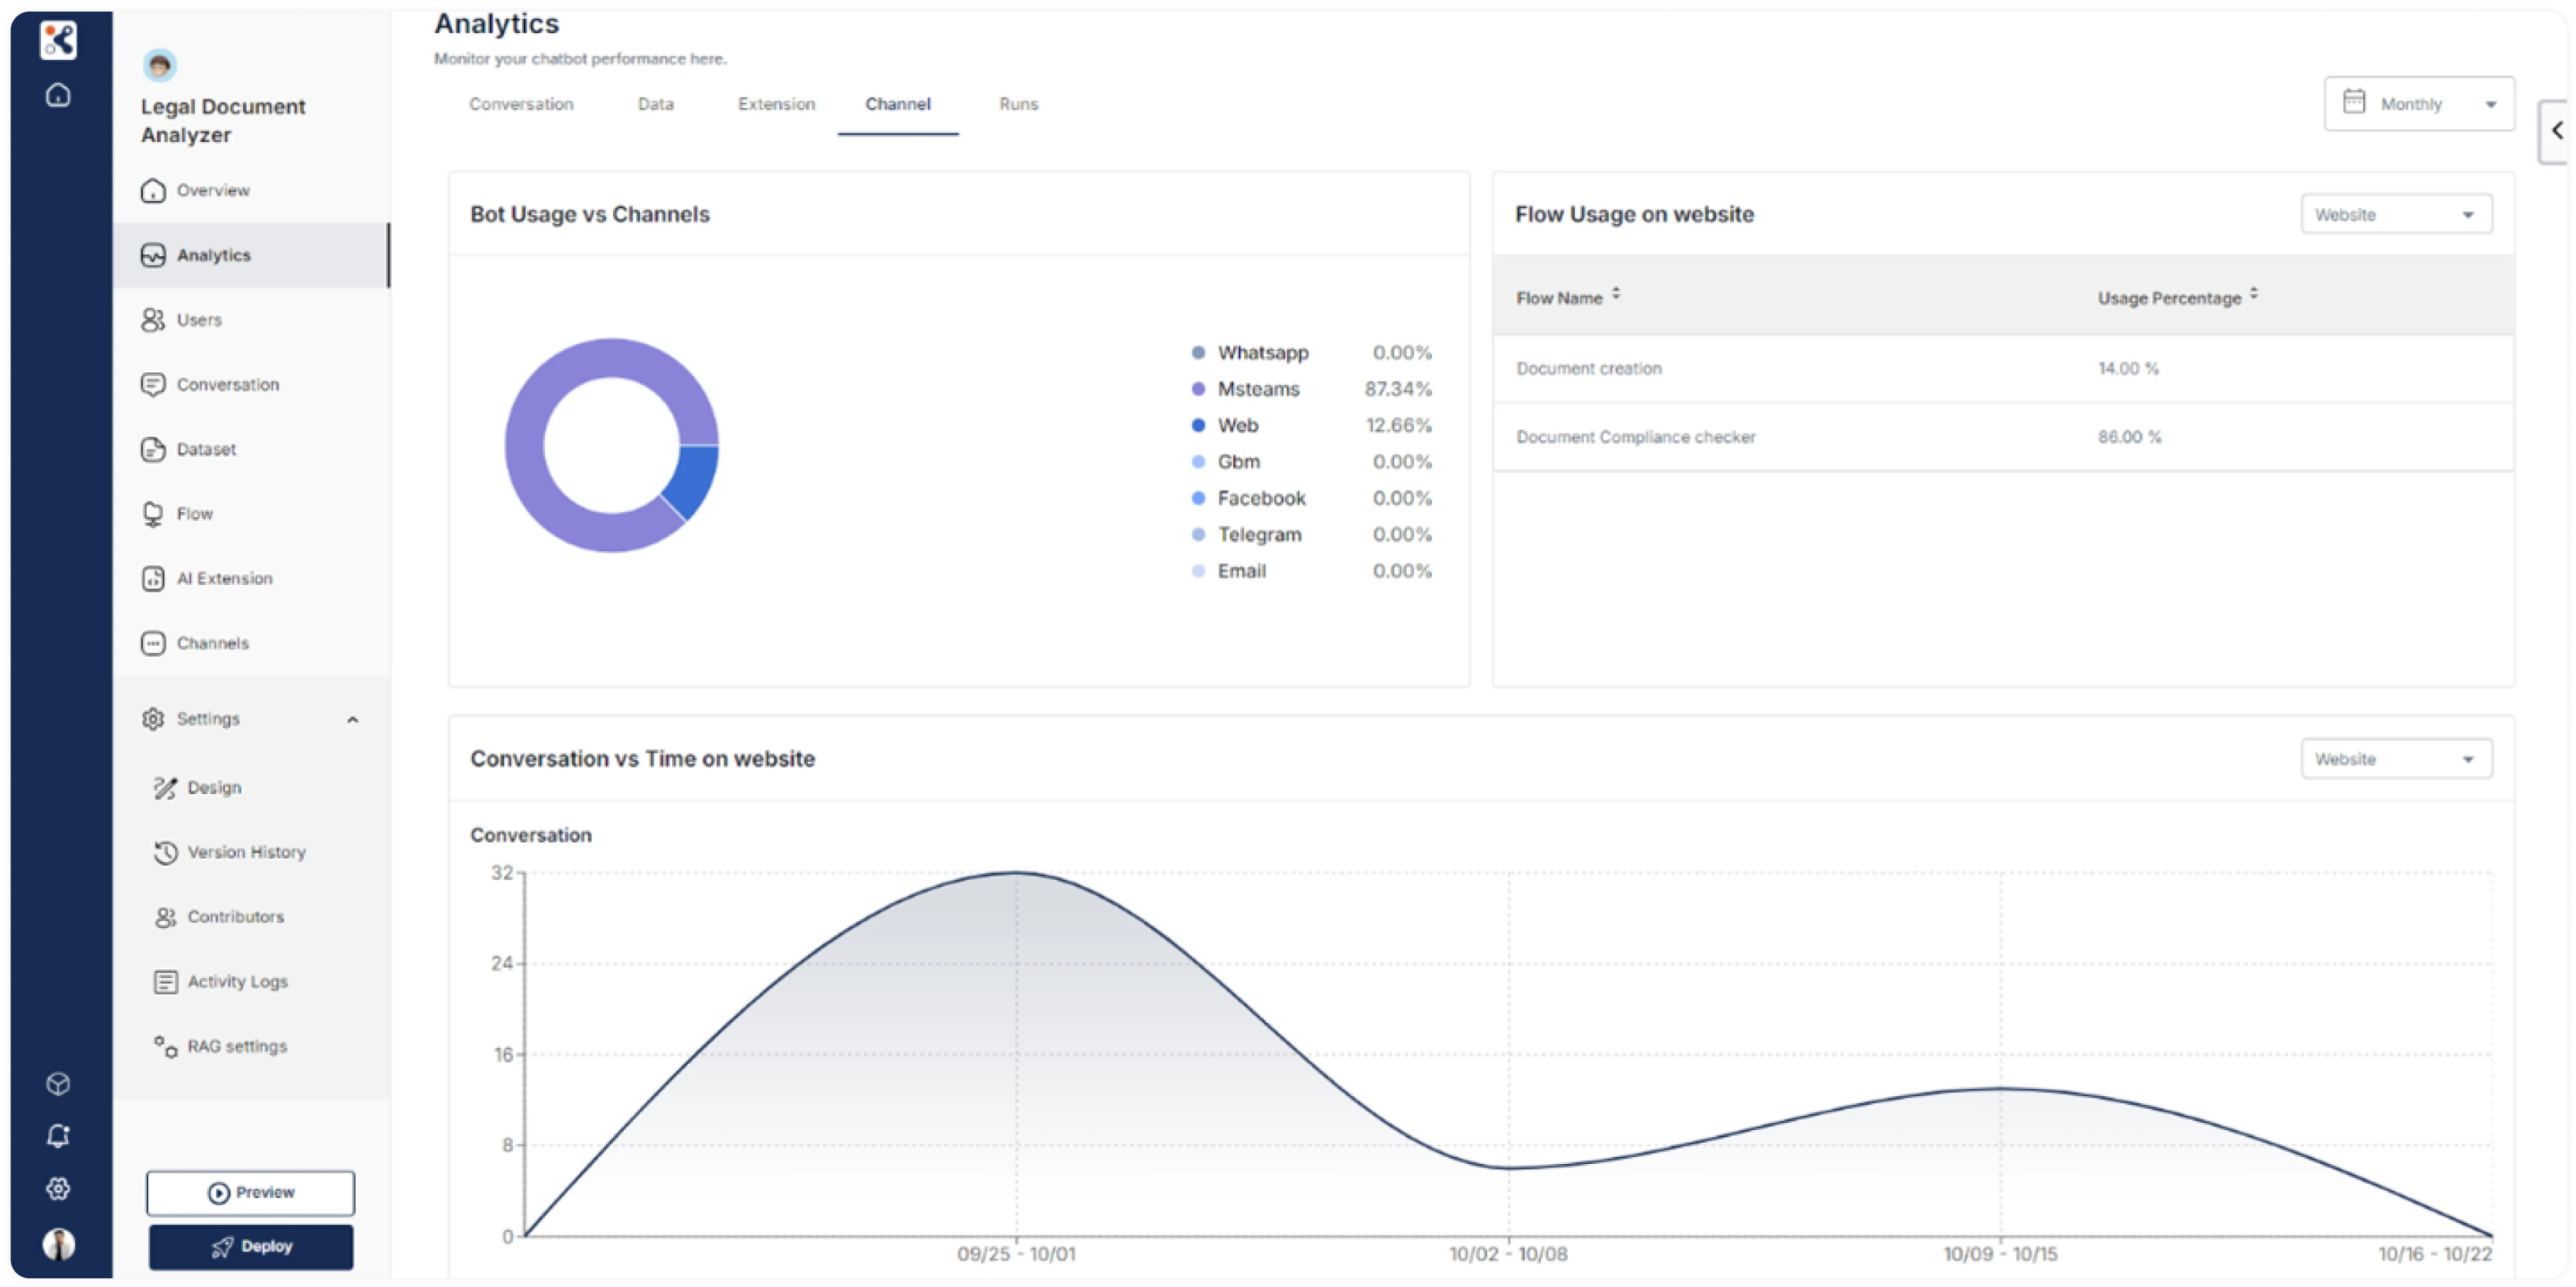2576x1287 pixels.
Task: Open AI Extension in sidebar
Action: pyautogui.click(x=223, y=579)
